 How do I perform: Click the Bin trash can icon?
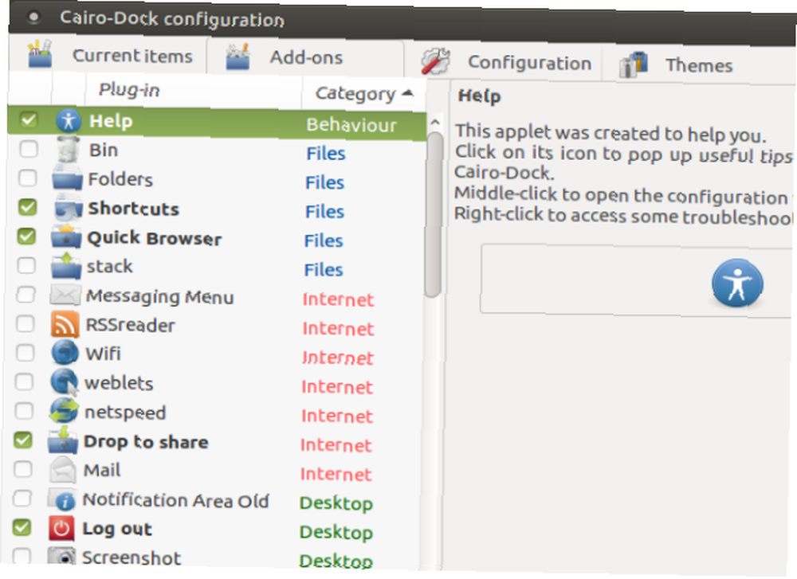pyautogui.click(x=68, y=149)
